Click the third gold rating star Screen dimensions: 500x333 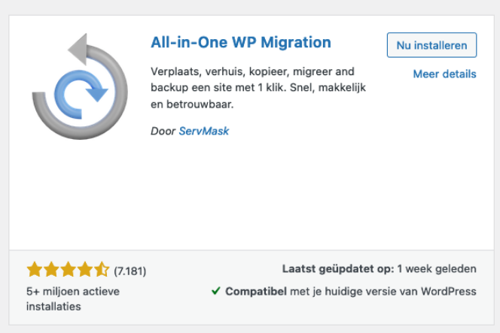(x=68, y=270)
